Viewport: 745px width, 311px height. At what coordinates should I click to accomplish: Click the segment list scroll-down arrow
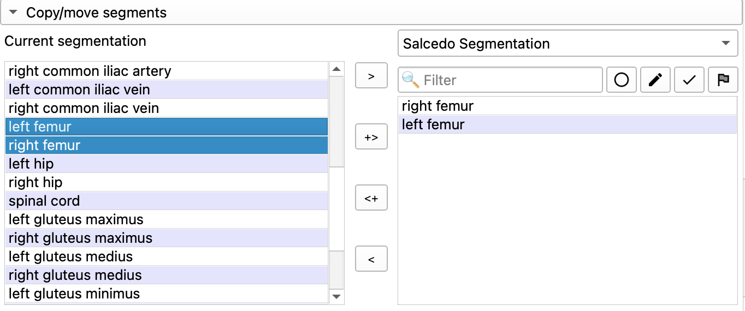tap(336, 296)
